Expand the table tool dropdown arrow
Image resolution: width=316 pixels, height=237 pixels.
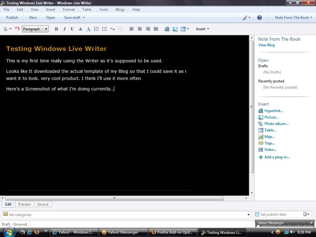click(x=188, y=29)
